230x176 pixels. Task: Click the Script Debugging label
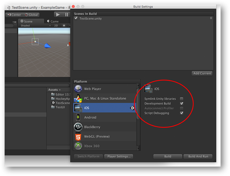157,113
